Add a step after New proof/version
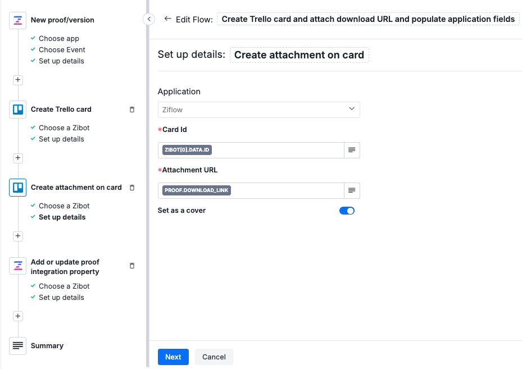This screenshot has height=369, width=522. [x=18, y=80]
